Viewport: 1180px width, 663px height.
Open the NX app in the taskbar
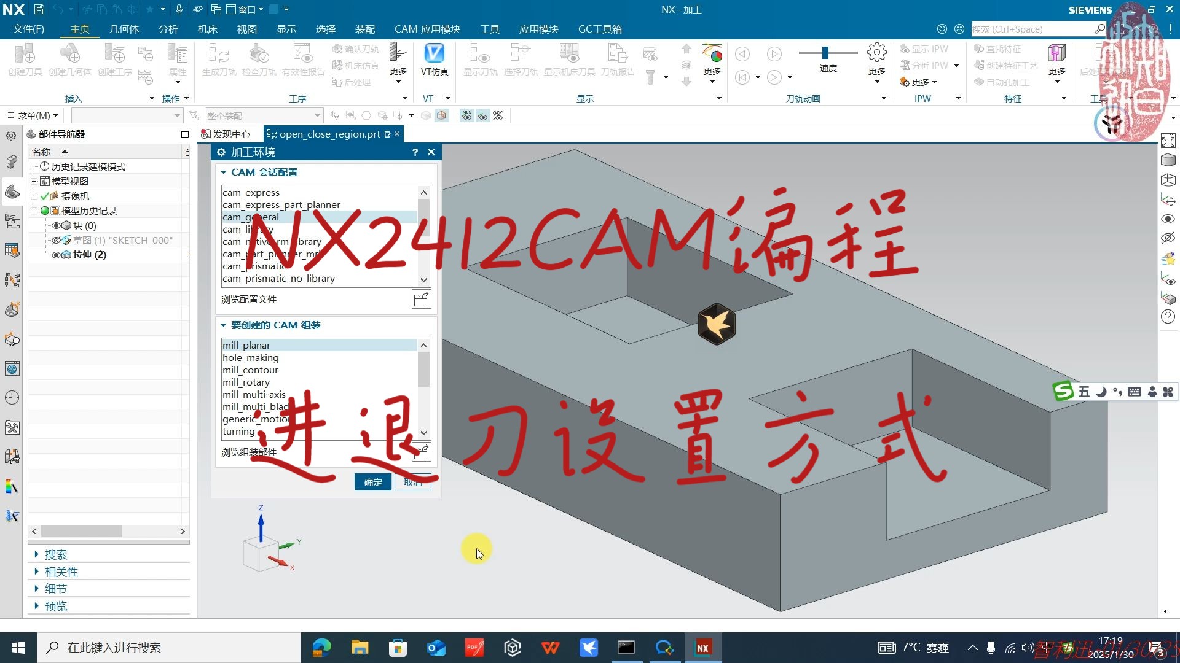(702, 647)
